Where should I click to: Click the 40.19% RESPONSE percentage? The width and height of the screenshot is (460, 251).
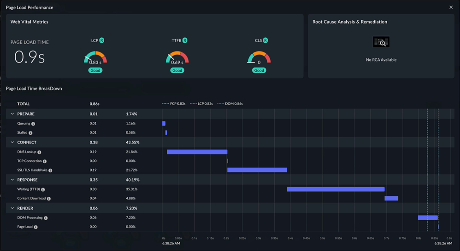[x=133, y=180]
